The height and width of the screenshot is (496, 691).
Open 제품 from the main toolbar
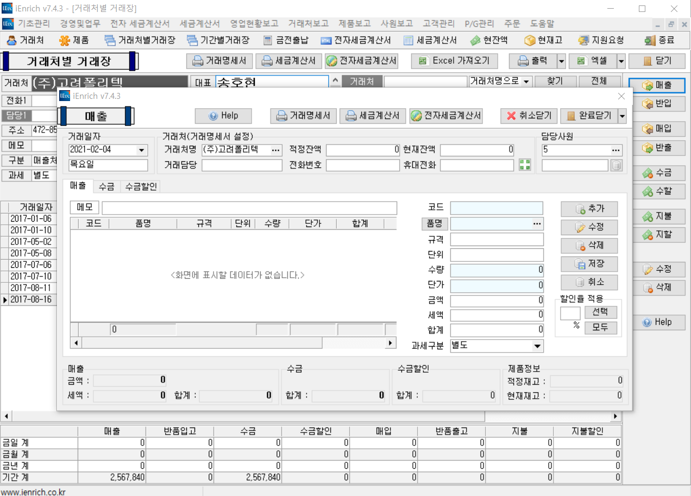point(65,40)
